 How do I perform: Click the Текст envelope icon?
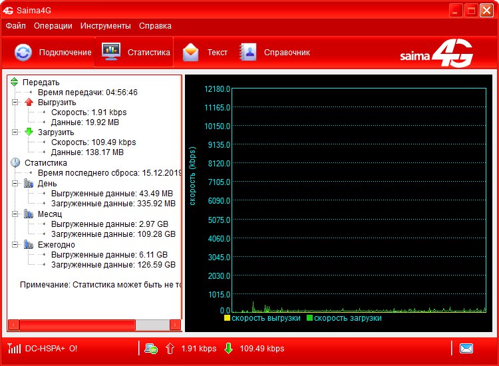click(x=190, y=52)
